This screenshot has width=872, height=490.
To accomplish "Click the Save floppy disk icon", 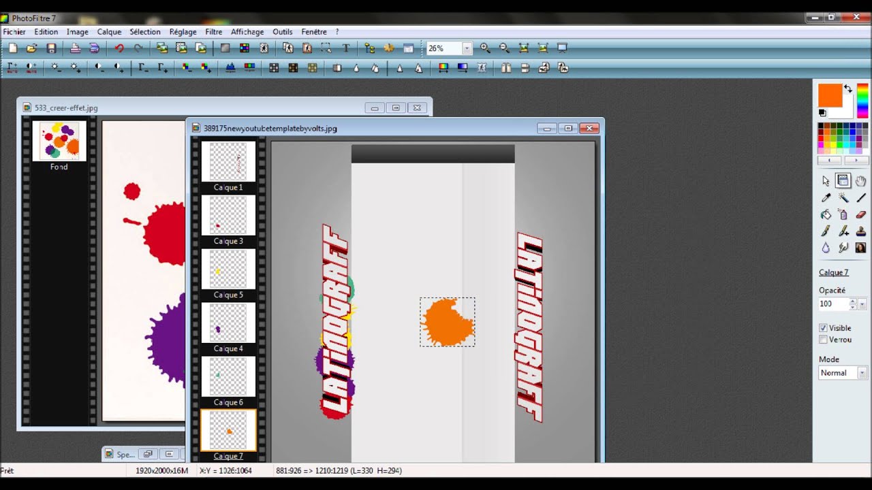I will click(51, 48).
